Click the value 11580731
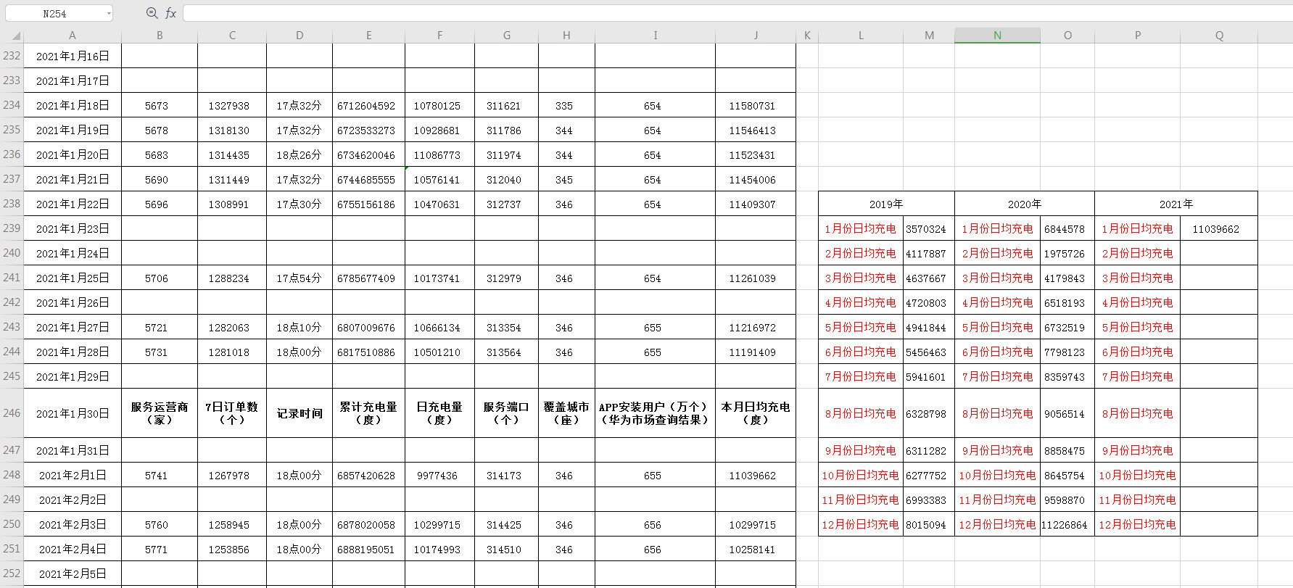This screenshot has height=588, width=1293. point(753,106)
